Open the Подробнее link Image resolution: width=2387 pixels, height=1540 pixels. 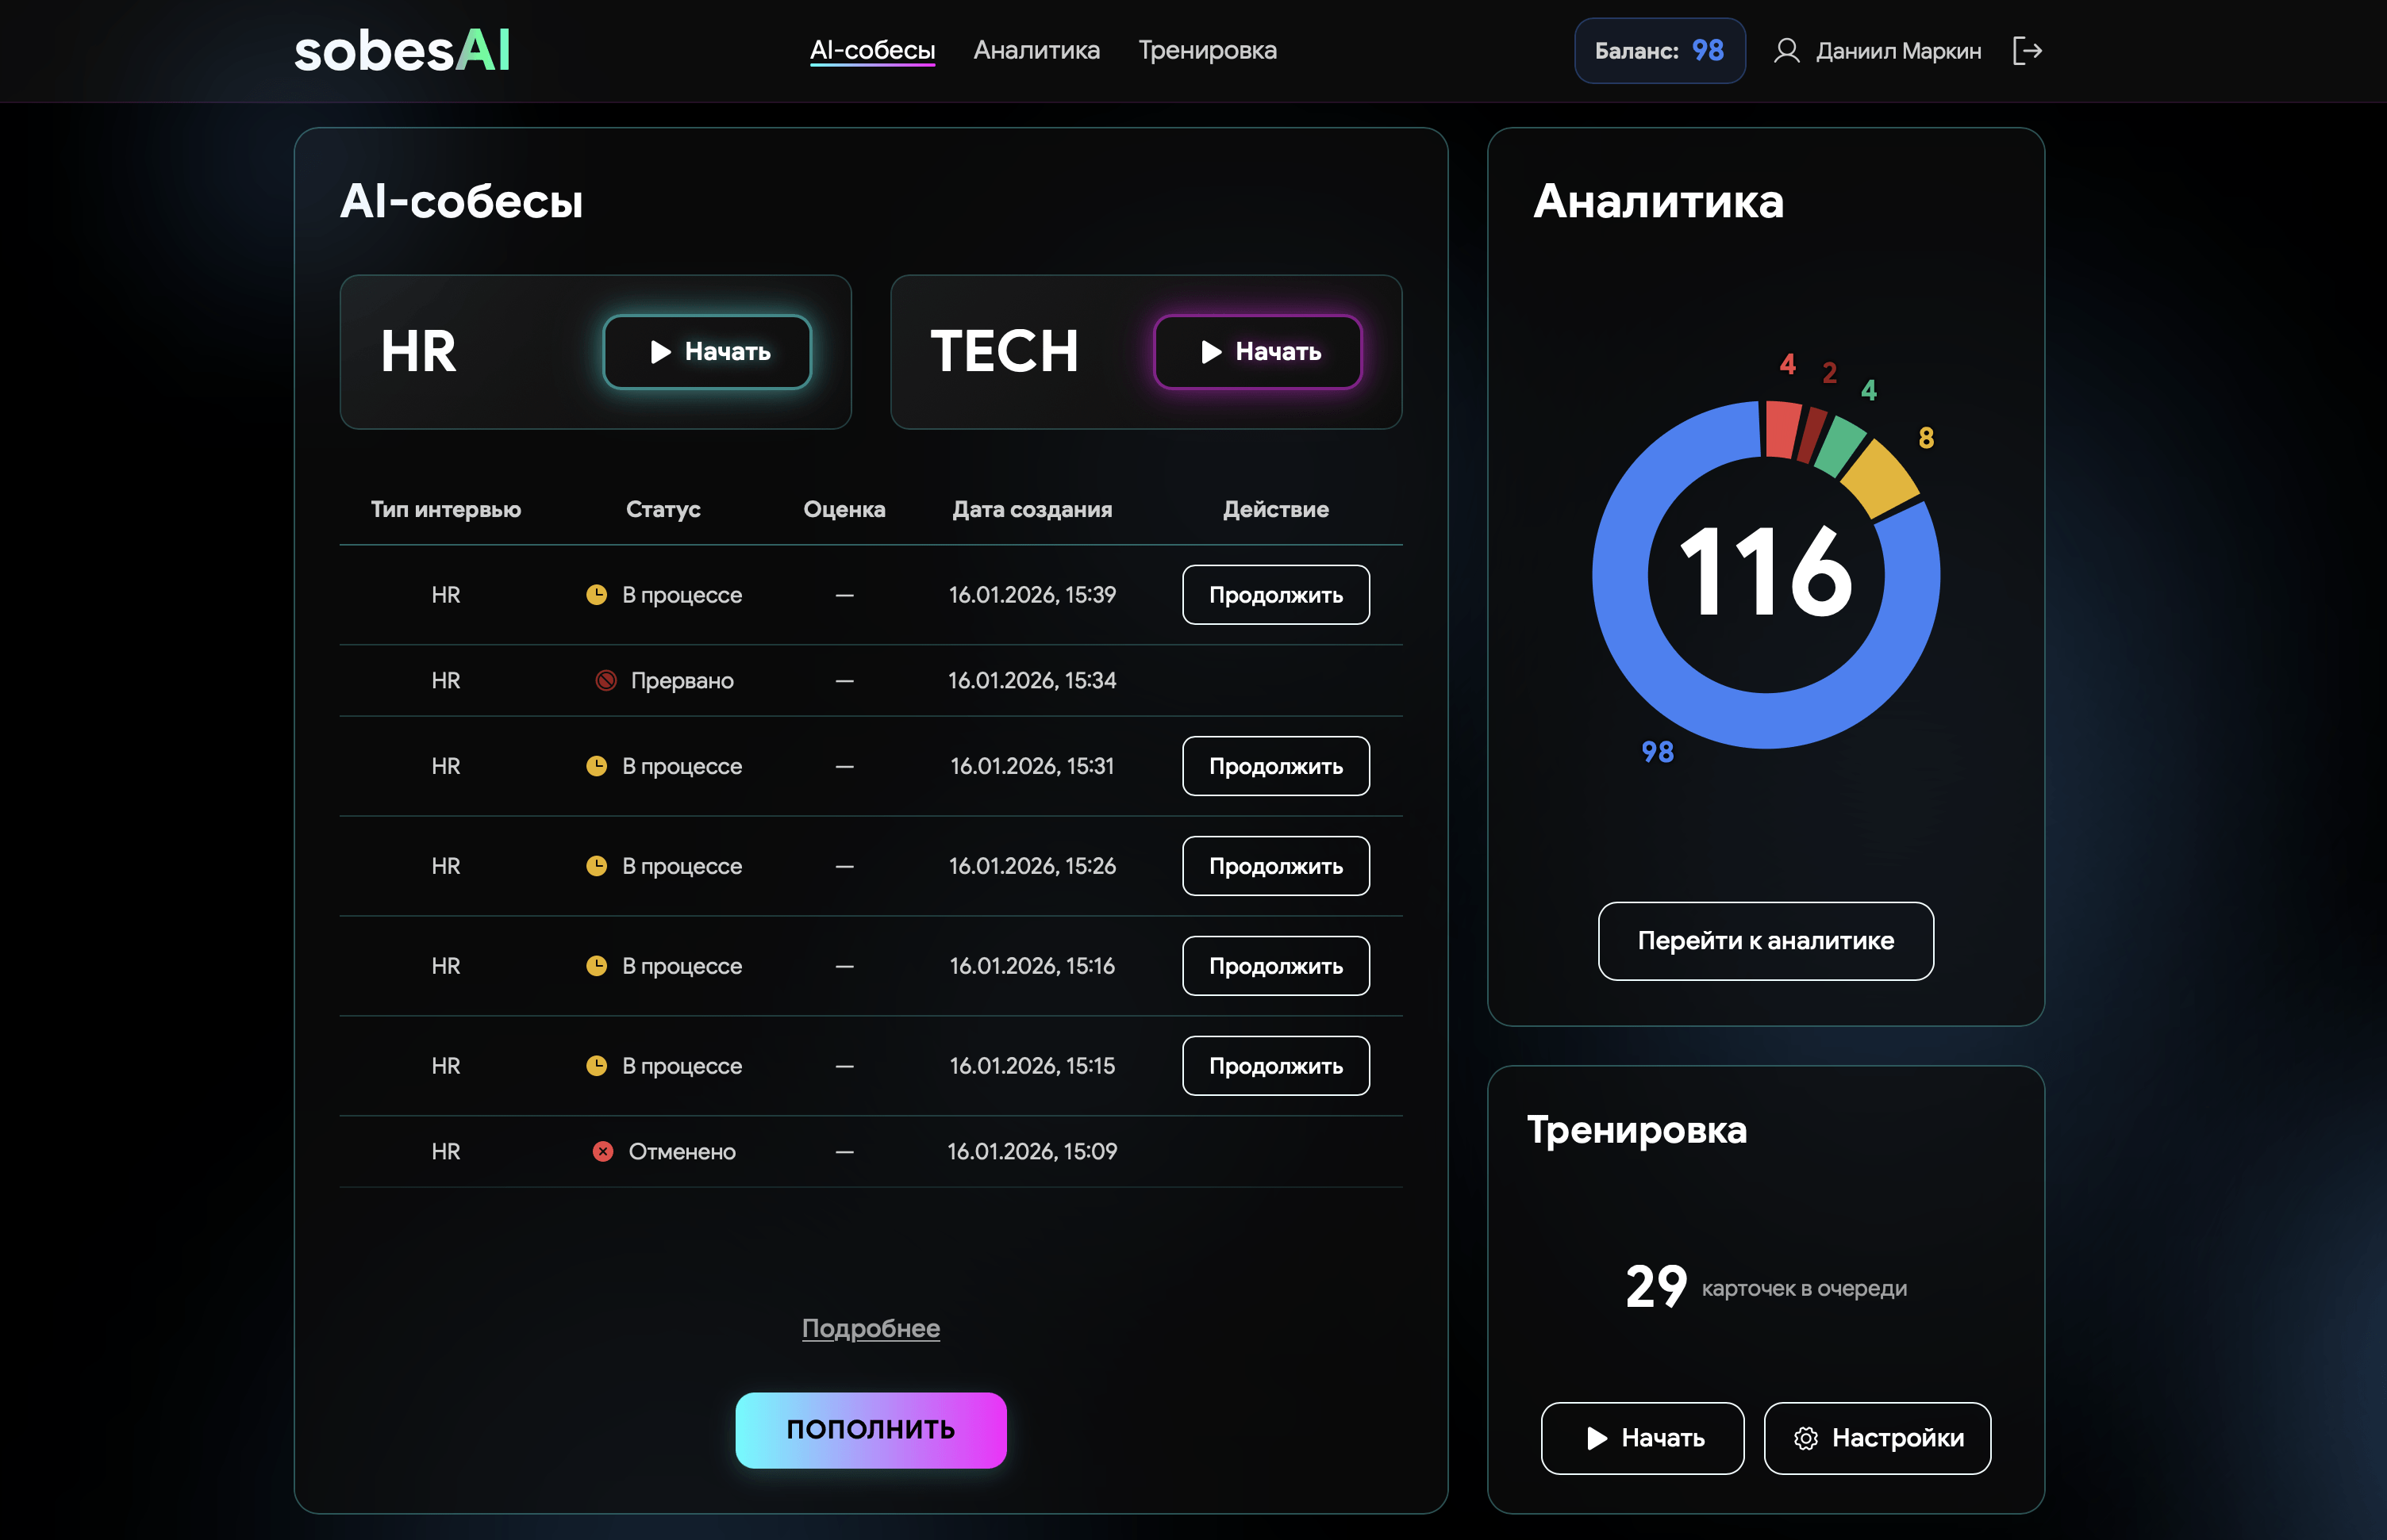coord(871,1328)
